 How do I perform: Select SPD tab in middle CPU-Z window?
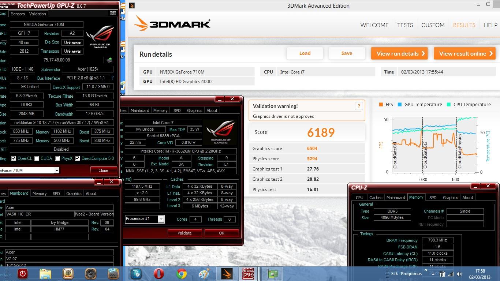click(177, 110)
